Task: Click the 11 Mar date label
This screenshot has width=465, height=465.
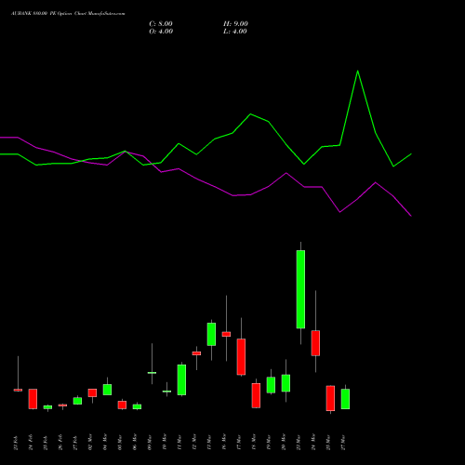Action: pyautogui.click(x=179, y=443)
